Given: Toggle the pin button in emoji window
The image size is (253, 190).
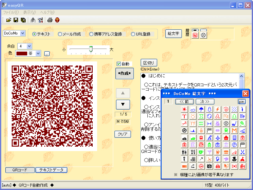Looking at the screenshot, I should [x=242, y=102].
